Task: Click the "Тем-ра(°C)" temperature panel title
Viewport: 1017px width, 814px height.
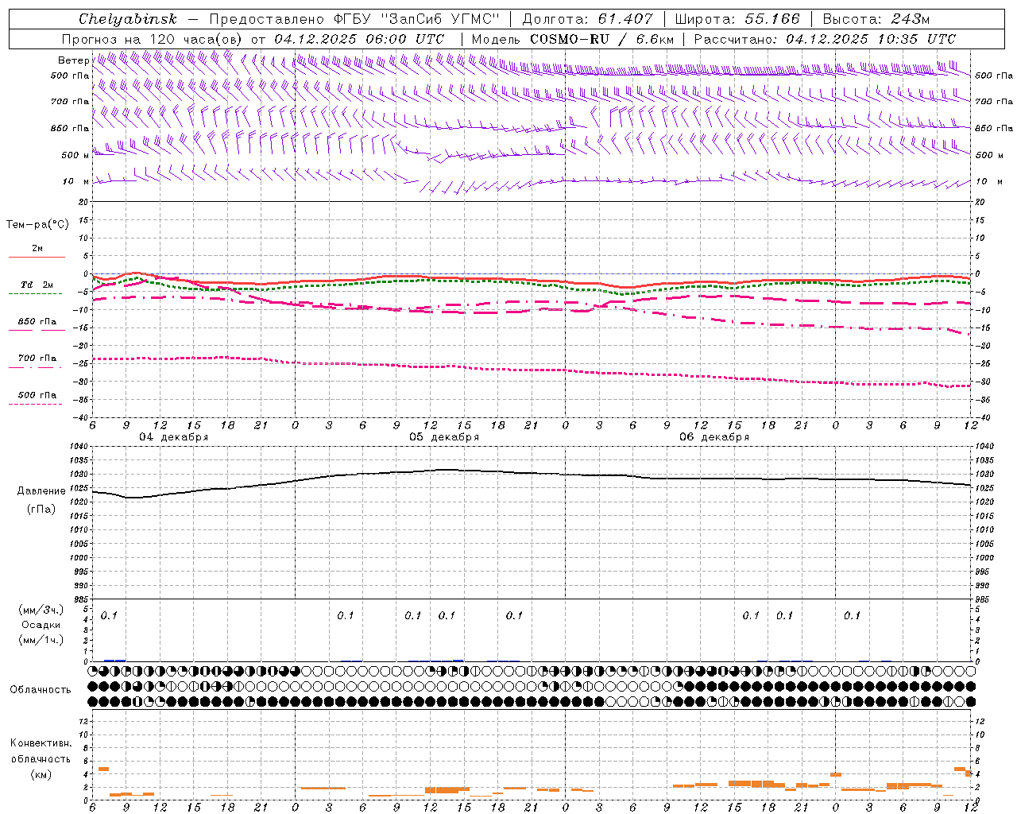Action: tap(37, 225)
